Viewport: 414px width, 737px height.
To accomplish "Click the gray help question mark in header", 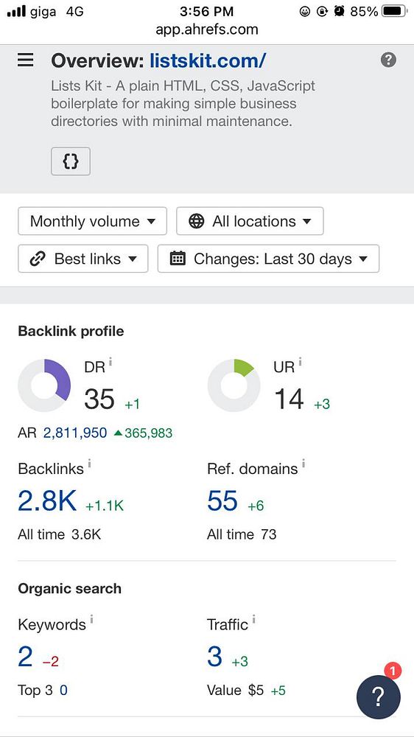I will [388, 60].
